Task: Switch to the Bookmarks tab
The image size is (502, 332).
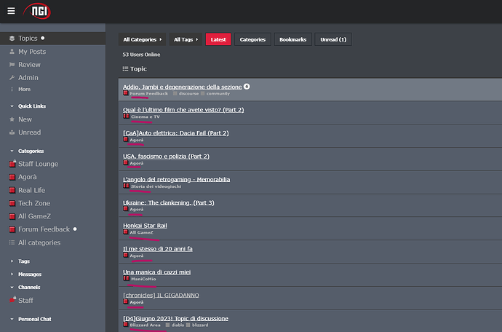Action: pyautogui.click(x=293, y=39)
